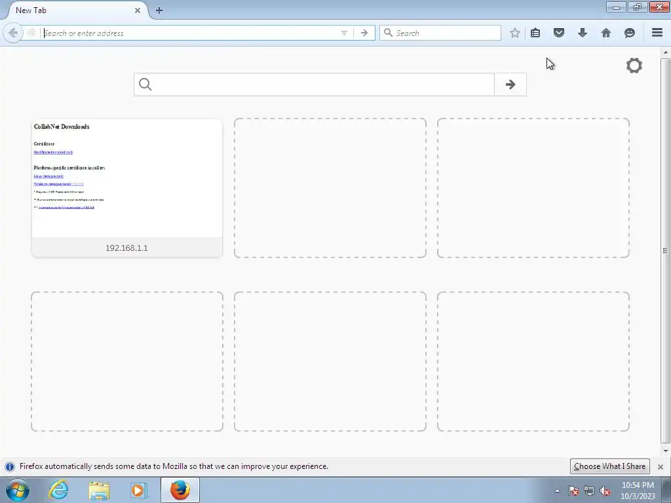Click the scrollbar up arrow
This screenshot has height=503, width=671.
(665, 52)
